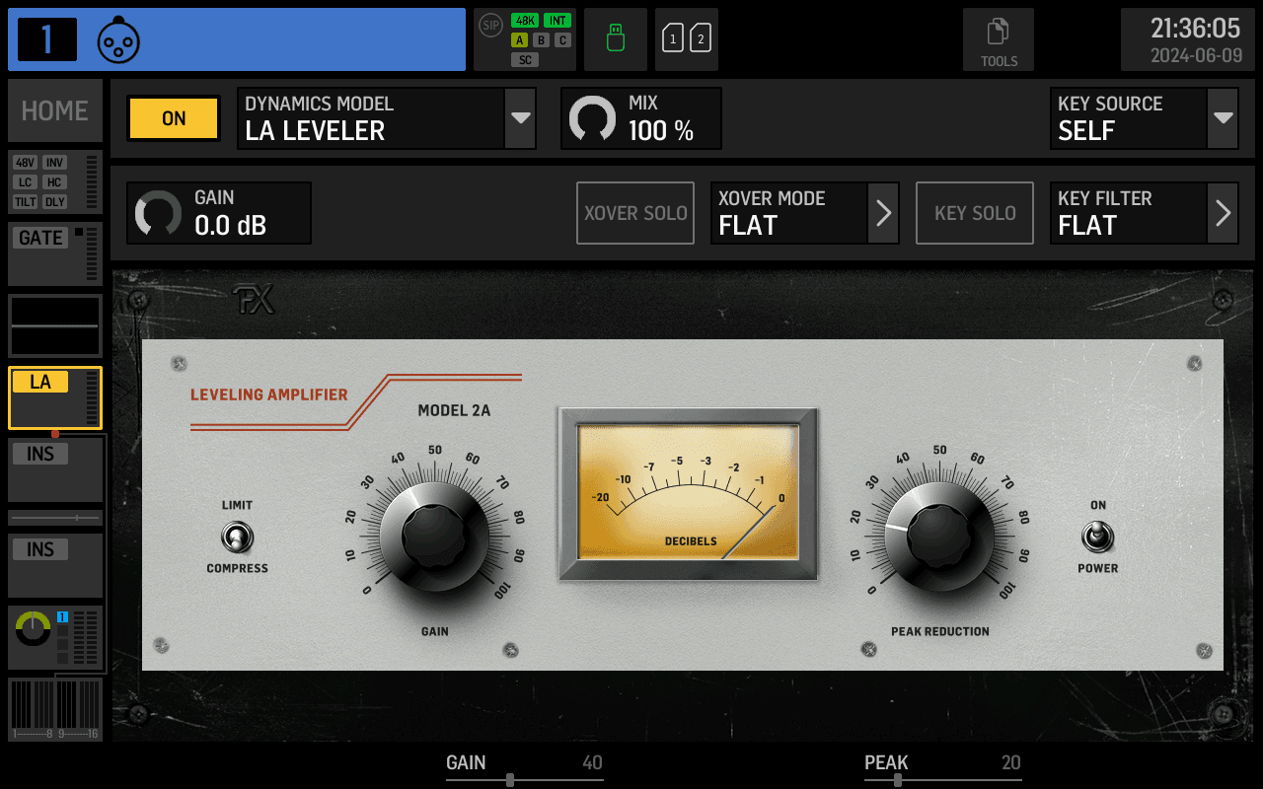The width and height of the screenshot is (1263, 789).
Task: Toggle 48V phantom power indicator
Action: (x=26, y=163)
